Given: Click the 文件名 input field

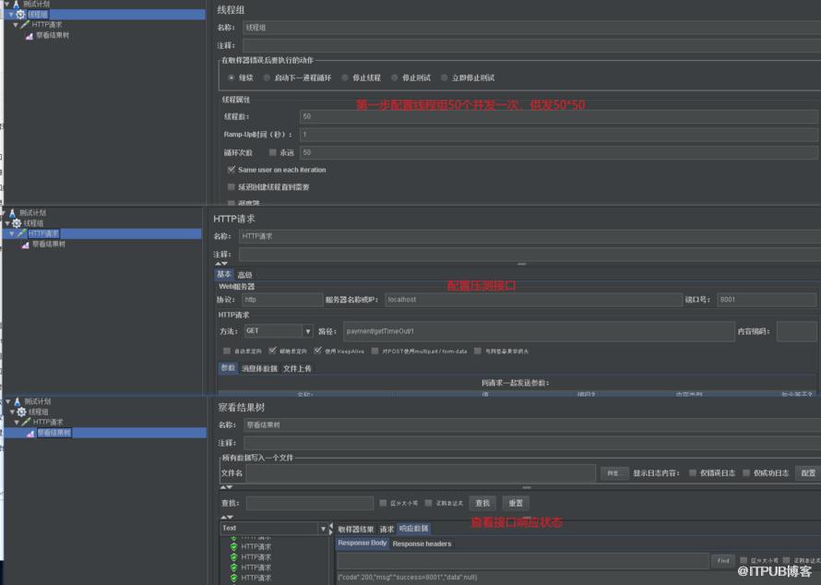Looking at the screenshot, I should (x=421, y=473).
